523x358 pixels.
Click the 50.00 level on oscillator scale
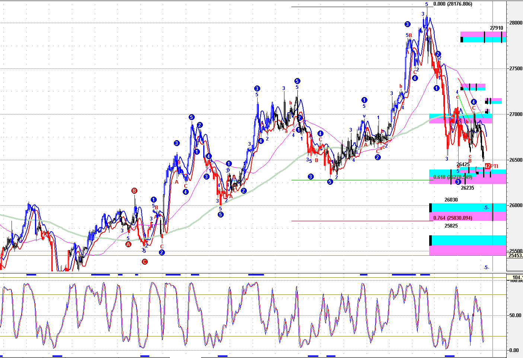(x=515, y=315)
